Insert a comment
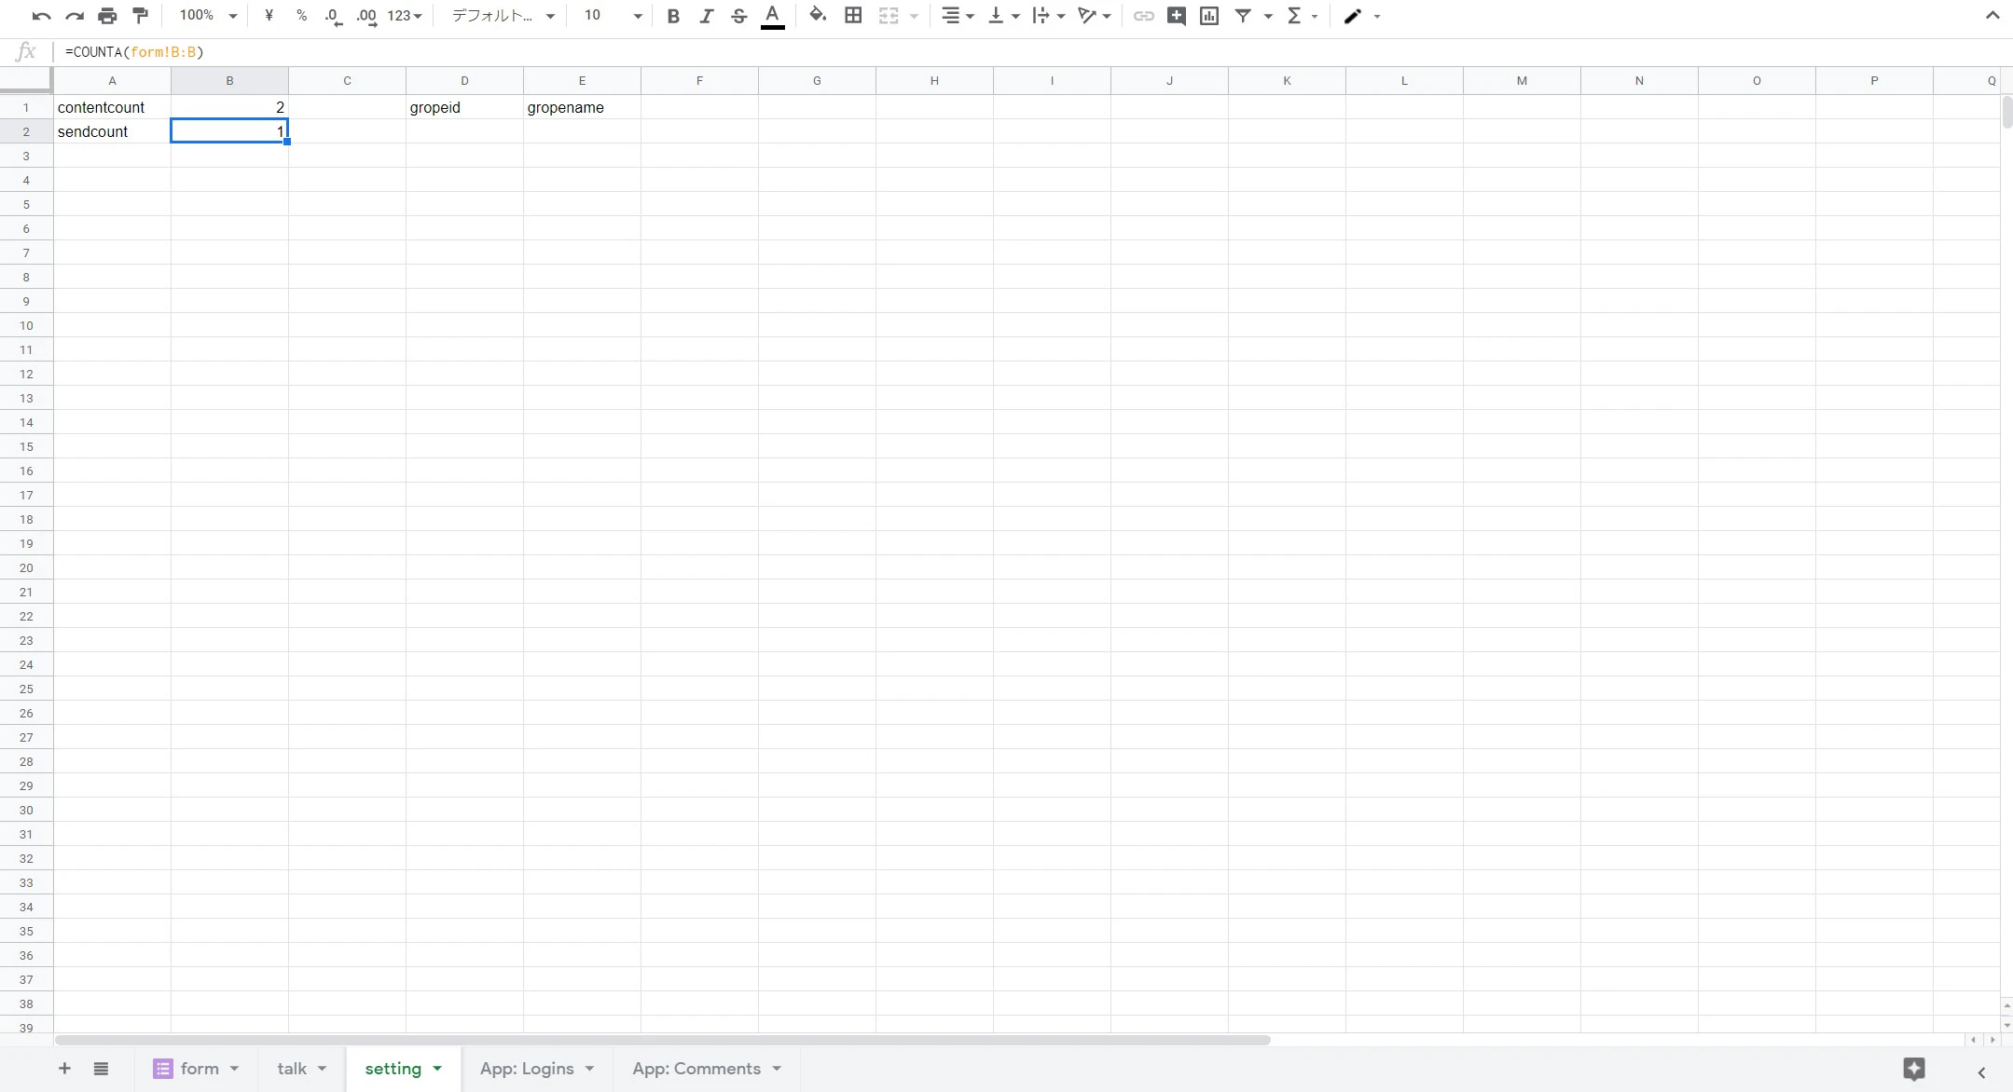The height and width of the screenshot is (1092, 2013). [1176, 16]
